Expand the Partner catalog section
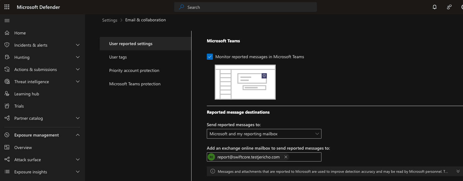 click(78, 118)
